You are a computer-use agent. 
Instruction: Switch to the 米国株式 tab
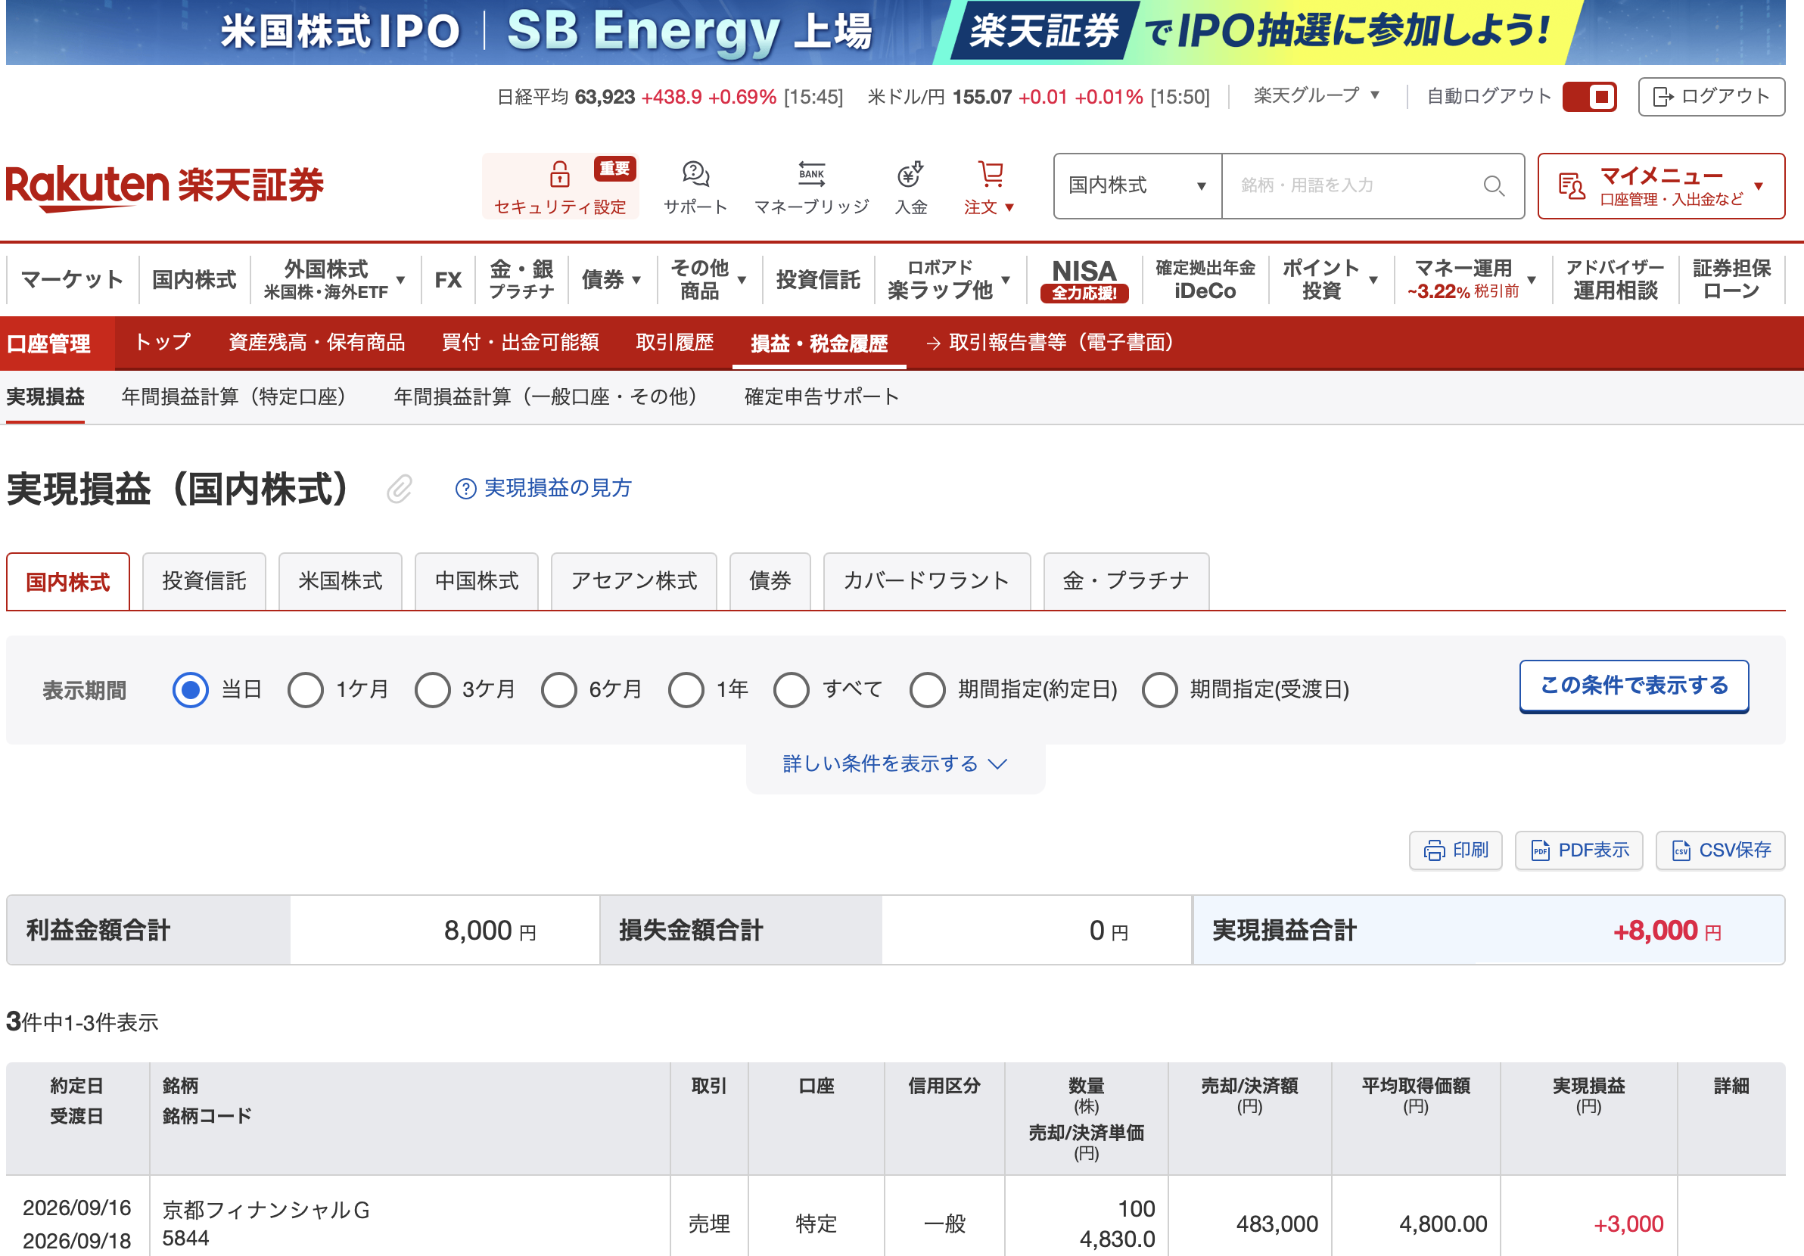coord(341,581)
